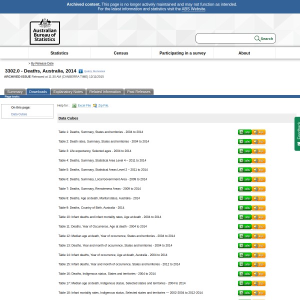
Task: Switch to the Explanatory Notes tab
Action: coord(68,92)
